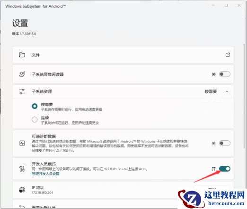This screenshot has width=247, height=209.
Task: Click the 版本 1.7.32815.0 version text
Action: (24, 34)
